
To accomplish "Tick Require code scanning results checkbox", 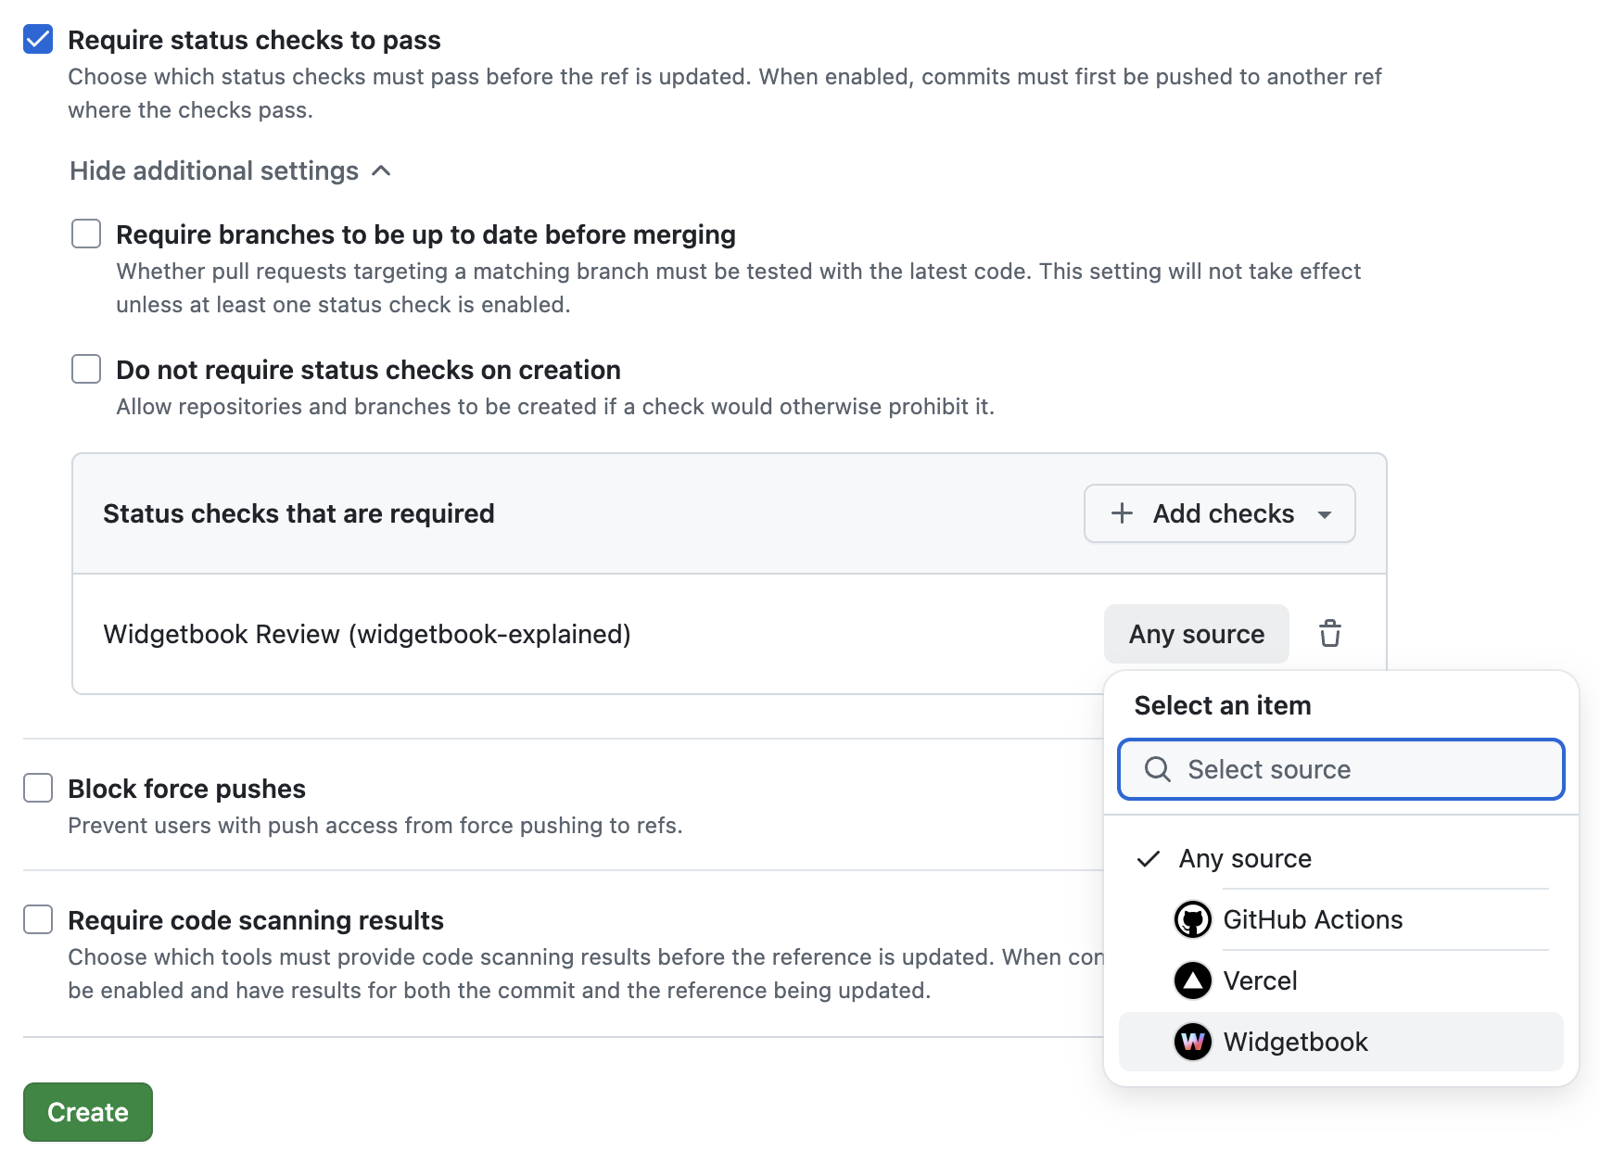I will click(x=38, y=919).
